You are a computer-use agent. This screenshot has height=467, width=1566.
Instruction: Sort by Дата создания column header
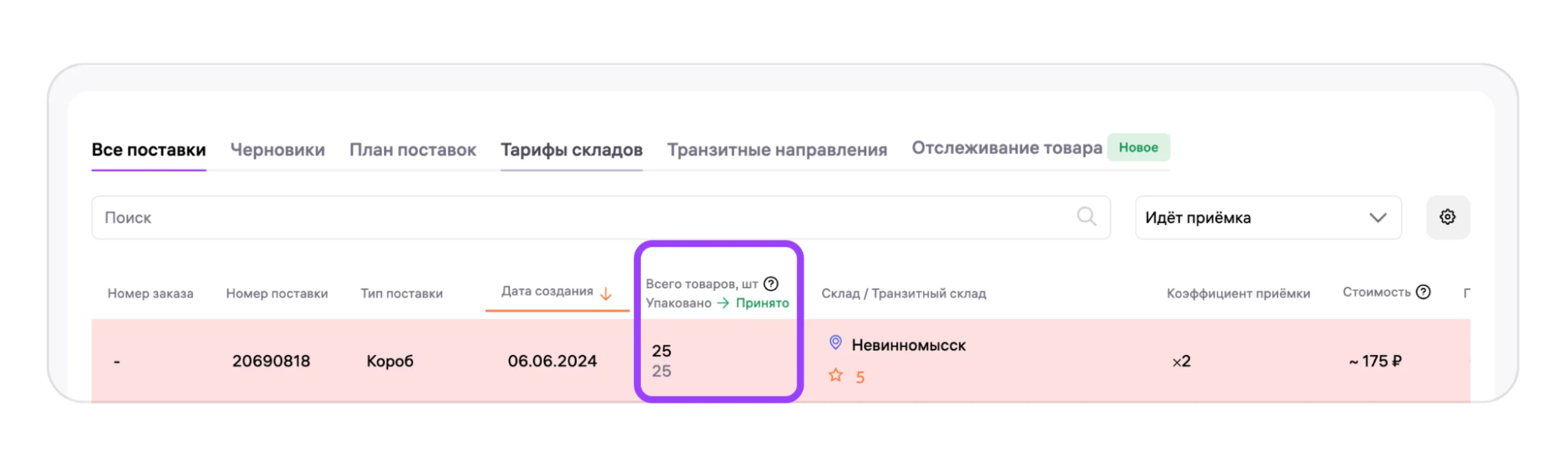coord(547,291)
